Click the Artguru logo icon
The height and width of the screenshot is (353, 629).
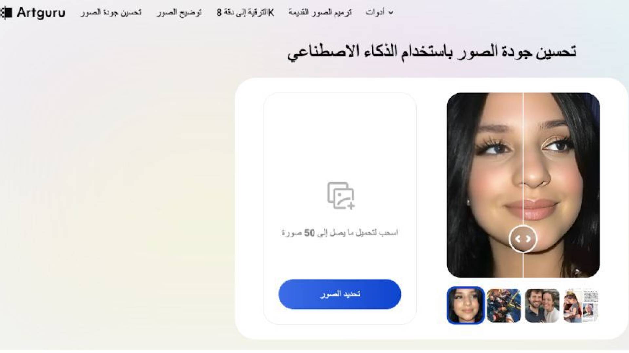7,13
